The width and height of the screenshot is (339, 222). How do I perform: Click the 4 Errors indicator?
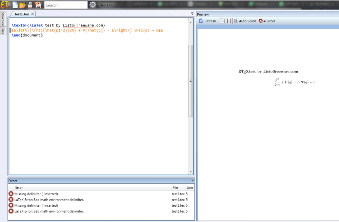(267, 21)
